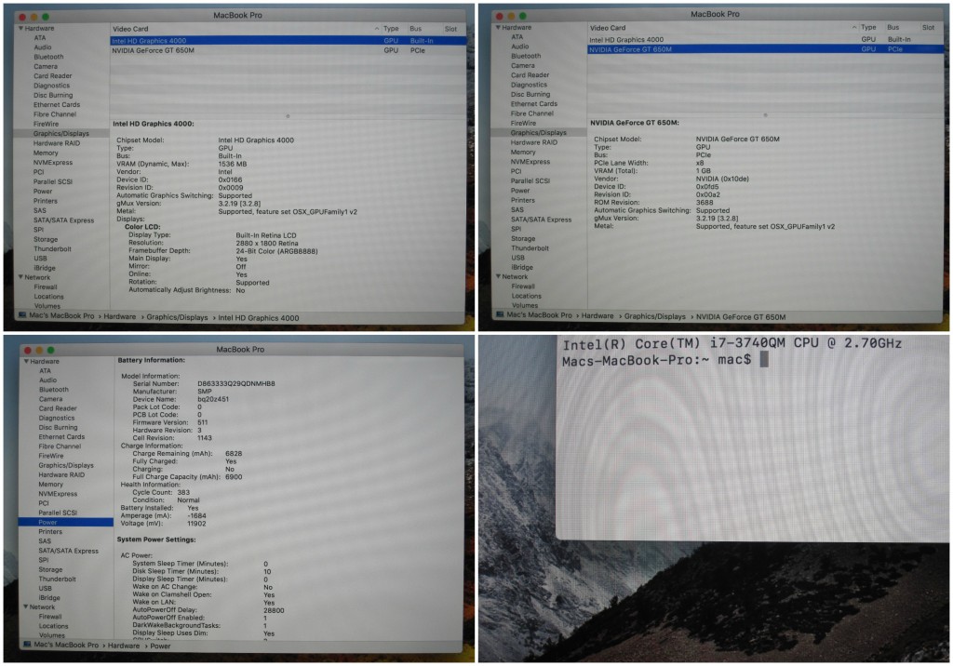The image size is (953, 666).
Task: Select Intel HD Graphics 4000 row in NVIDIA-details window
Action: point(765,39)
